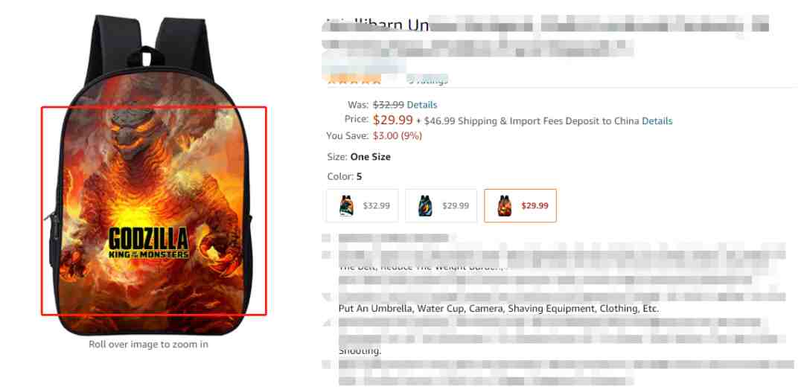Click the bold red $29.99 in selected color option

pyautogui.click(x=535, y=205)
